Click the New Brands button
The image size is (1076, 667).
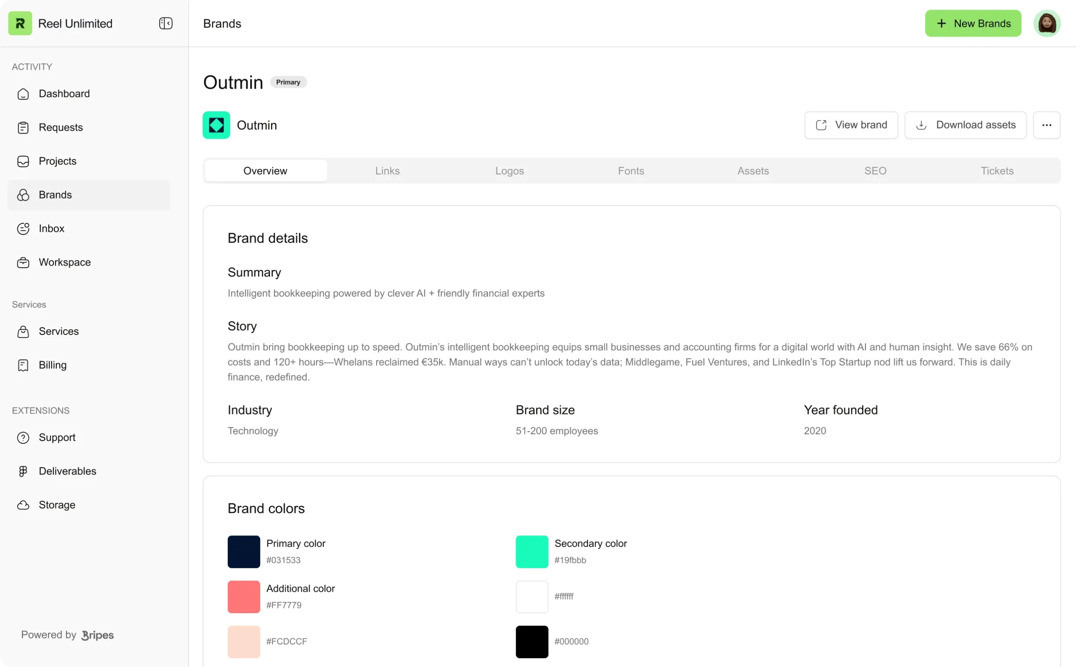(x=973, y=24)
